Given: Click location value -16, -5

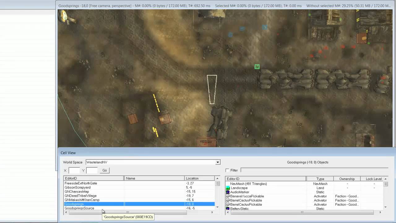Looking at the screenshot, I should pos(190,208).
